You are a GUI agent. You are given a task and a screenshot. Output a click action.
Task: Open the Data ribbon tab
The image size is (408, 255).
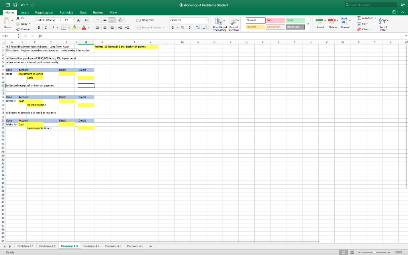[x=83, y=12]
